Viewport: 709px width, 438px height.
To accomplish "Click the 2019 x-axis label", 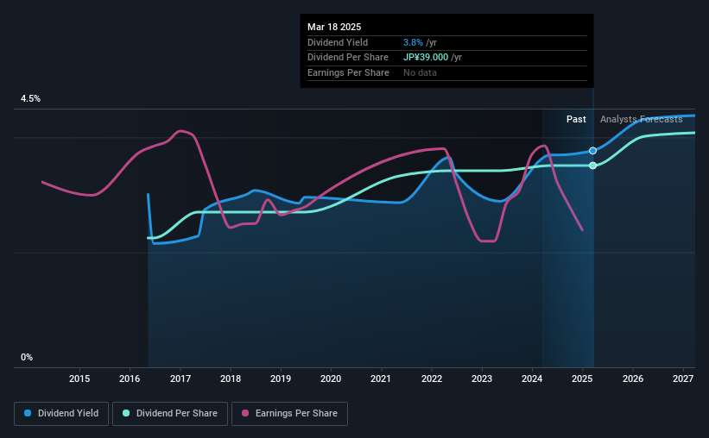I will [281, 379].
